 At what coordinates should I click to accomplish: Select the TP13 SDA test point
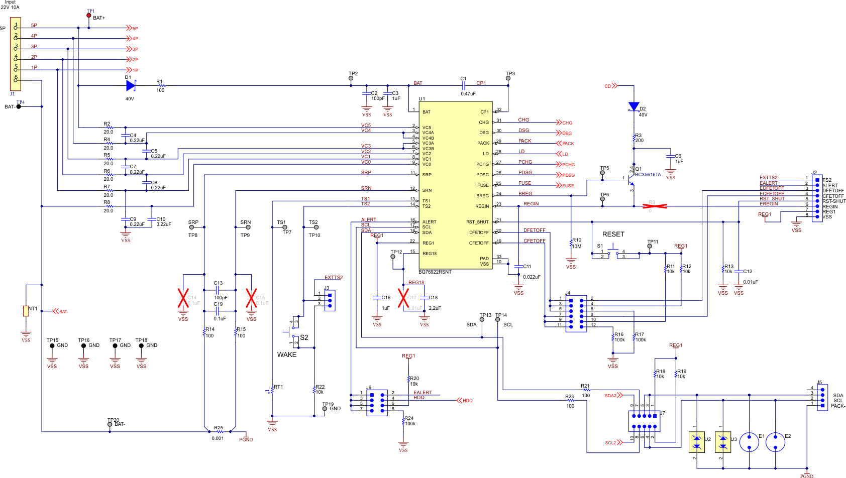[x=482, y=320]
